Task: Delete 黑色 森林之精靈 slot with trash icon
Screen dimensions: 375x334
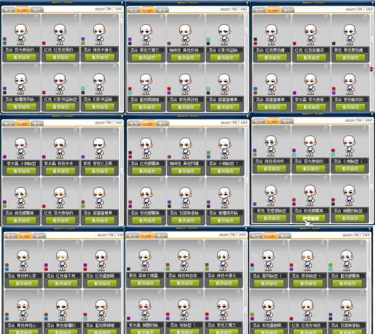Action: (161, 242)
